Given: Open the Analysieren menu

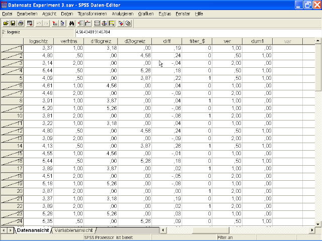Looking at the screenshot, I should tap(123, 14).
